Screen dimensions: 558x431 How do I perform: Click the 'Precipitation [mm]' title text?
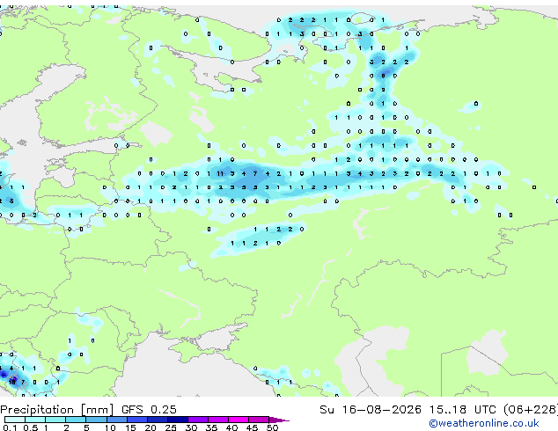pyautogui.click(x=57, y=410)
